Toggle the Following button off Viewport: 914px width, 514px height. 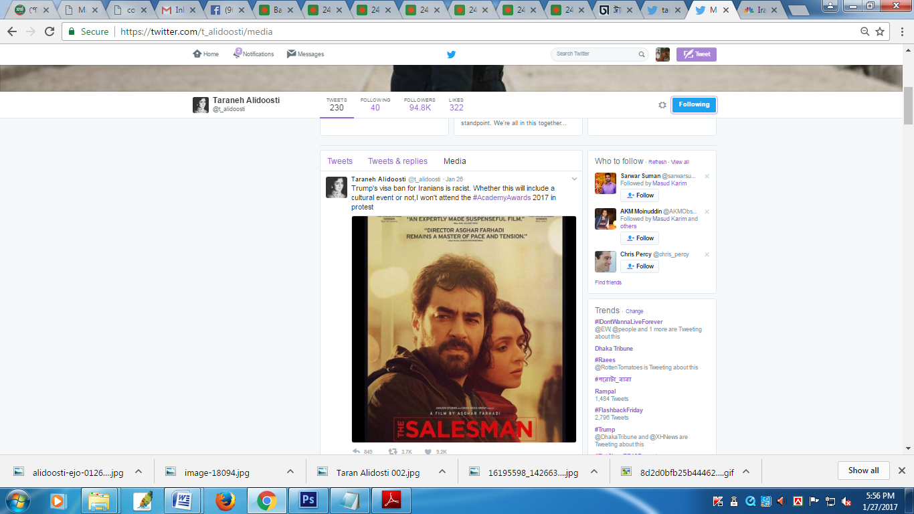pos(694,104)
